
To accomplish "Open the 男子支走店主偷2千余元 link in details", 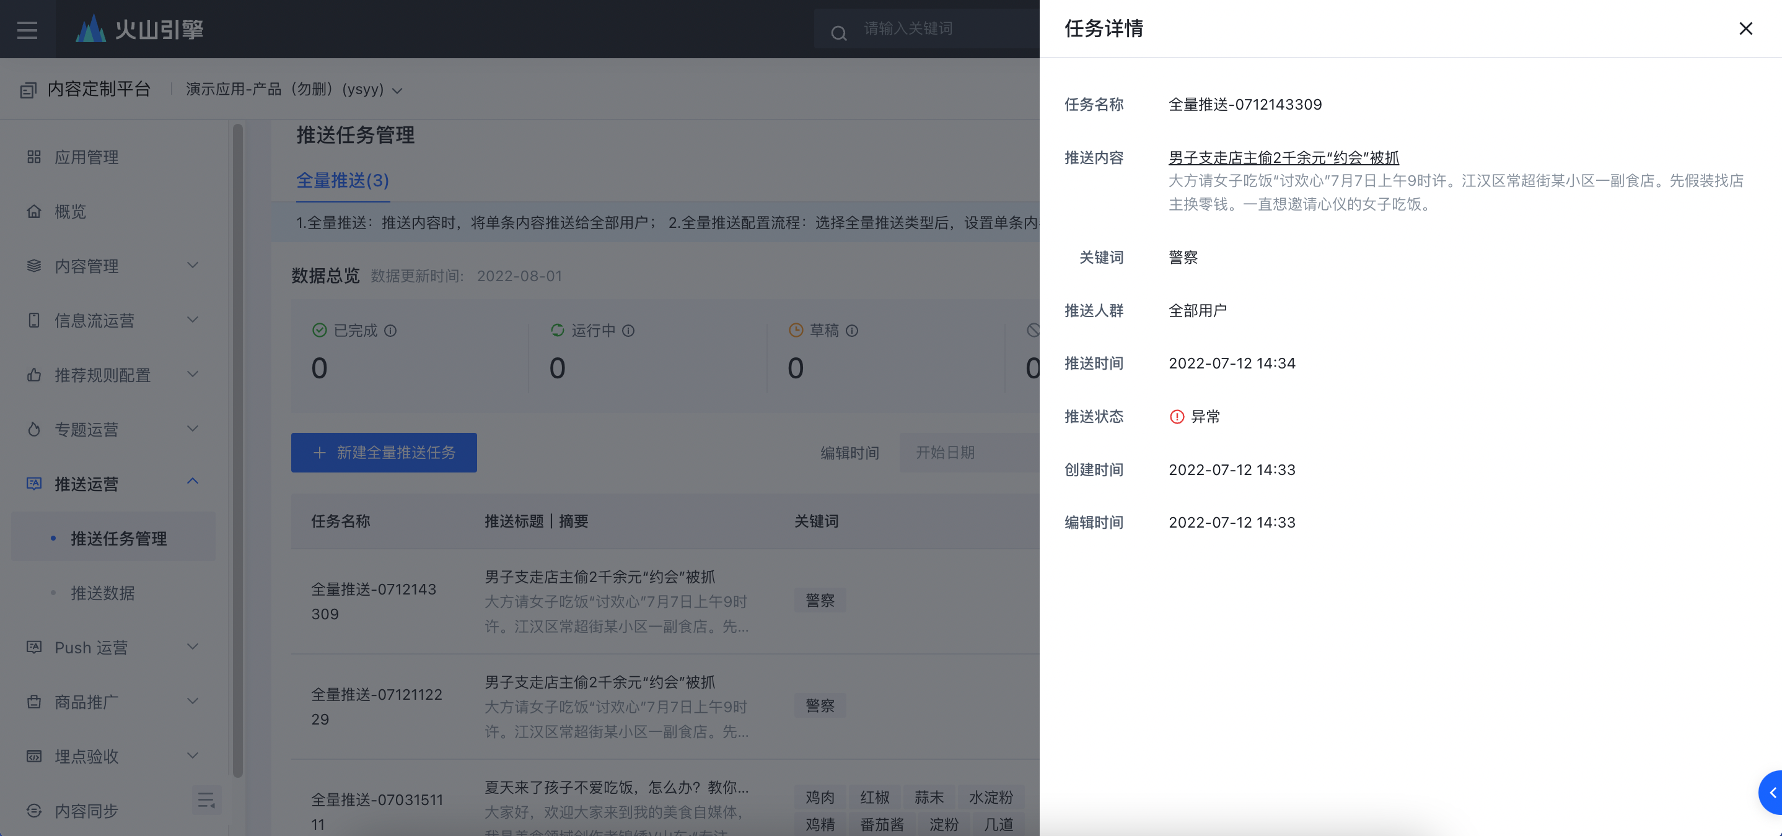I will tap(1284, 158).
